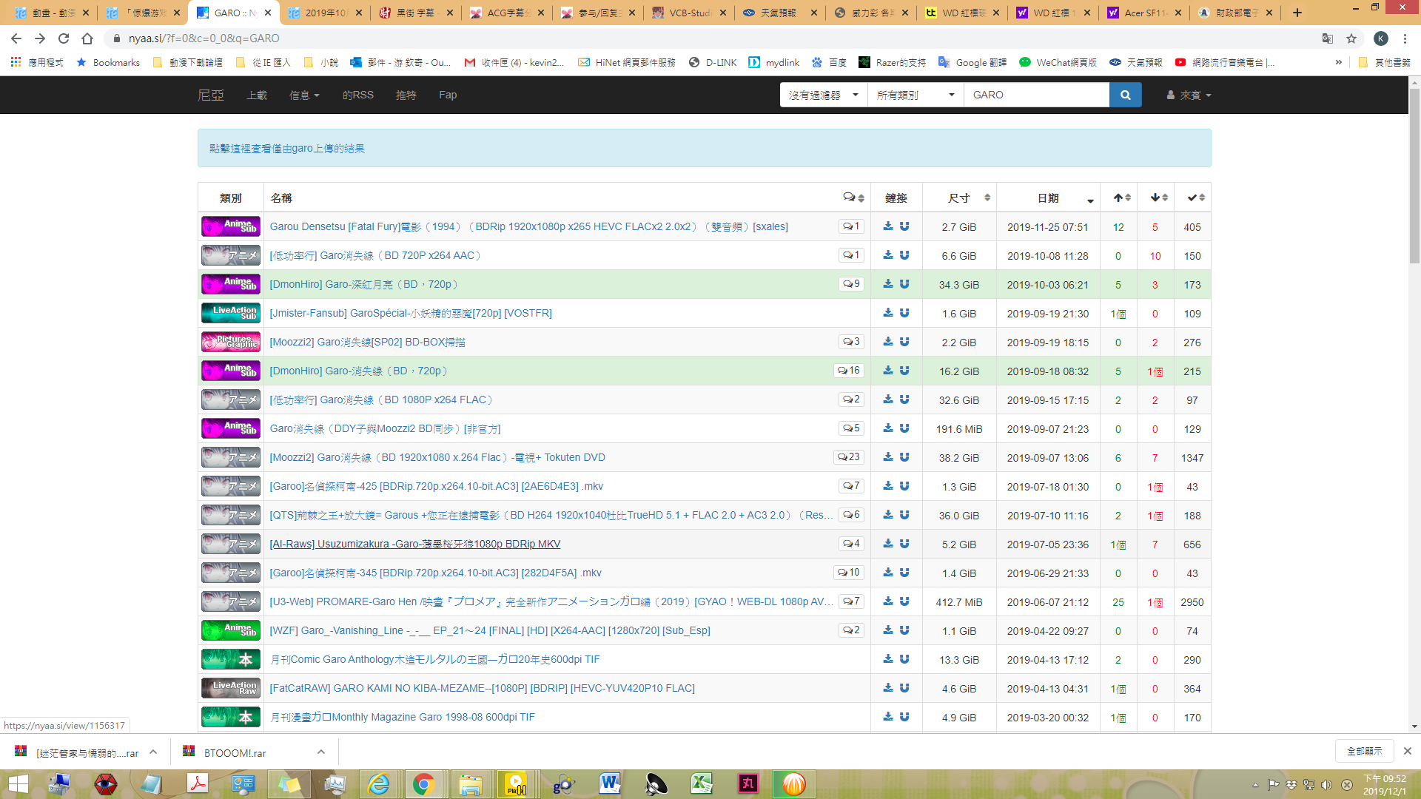Click the blue search magnifier button
The height and width of the screenshot is (799, 1421).
coord(1125,95)
